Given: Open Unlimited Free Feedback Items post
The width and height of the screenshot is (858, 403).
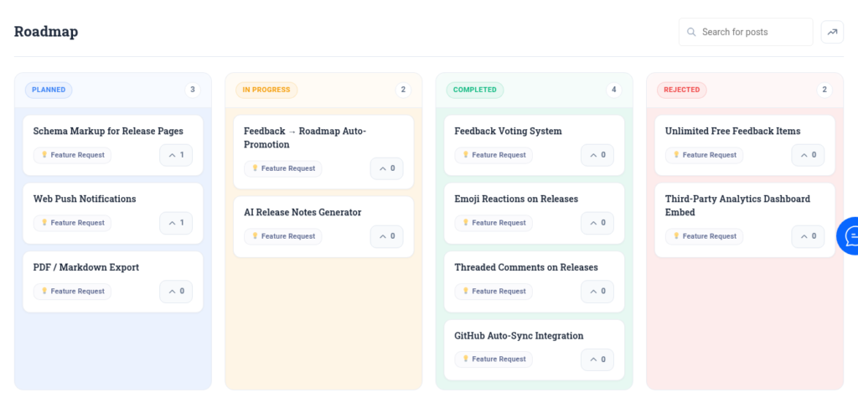Looking at the screenshot, I should click(732, 132).
